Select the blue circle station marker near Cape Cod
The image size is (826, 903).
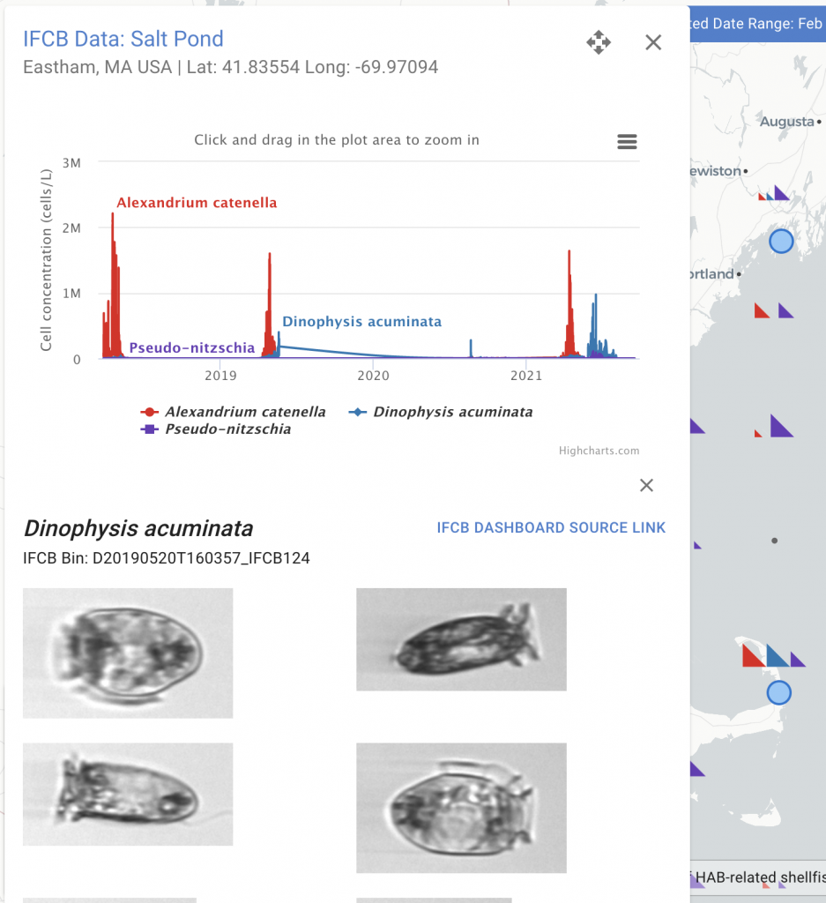coord(778,692)
